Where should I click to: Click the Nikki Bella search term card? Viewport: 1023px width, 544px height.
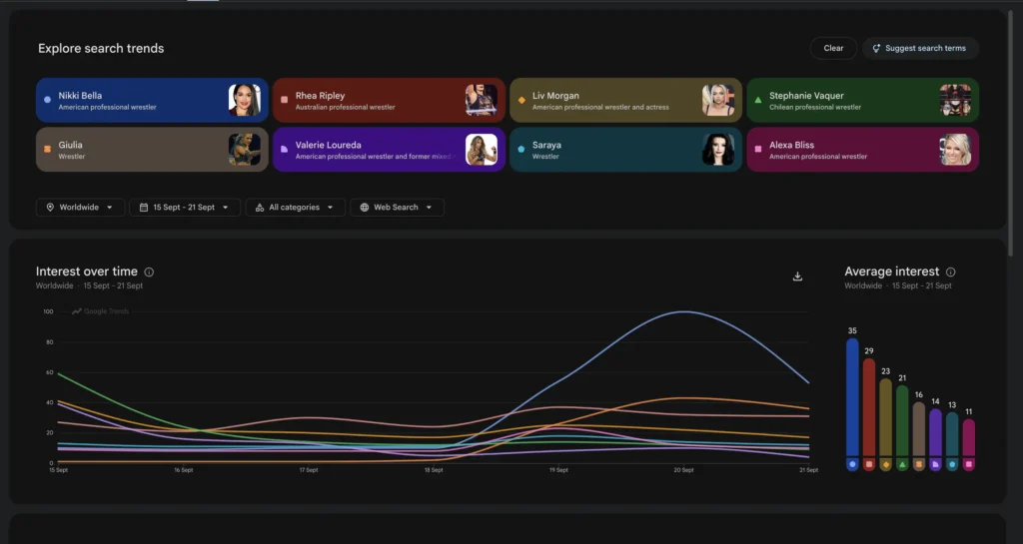point(152,101)
